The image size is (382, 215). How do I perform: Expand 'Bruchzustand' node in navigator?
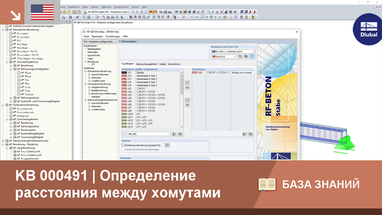pos(11,130)
